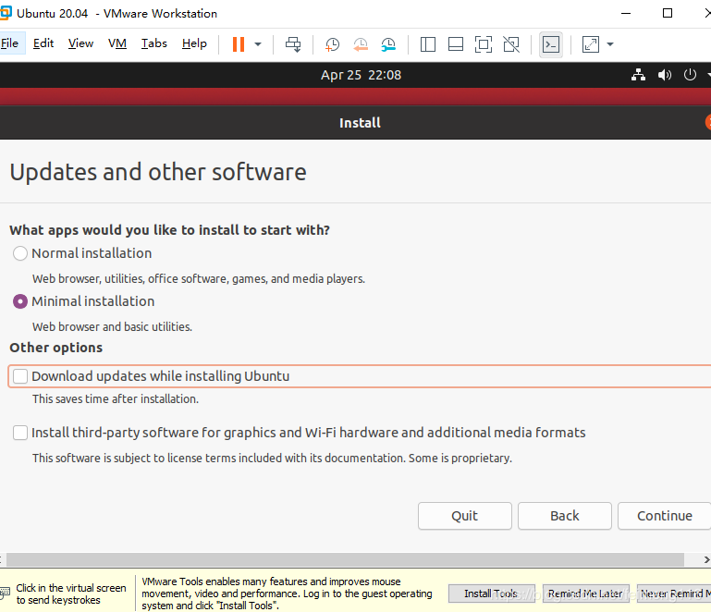The width and height of the screenshot is (711, 612).
Task: Select Normal installation radio button
Action: pos(20,253)
